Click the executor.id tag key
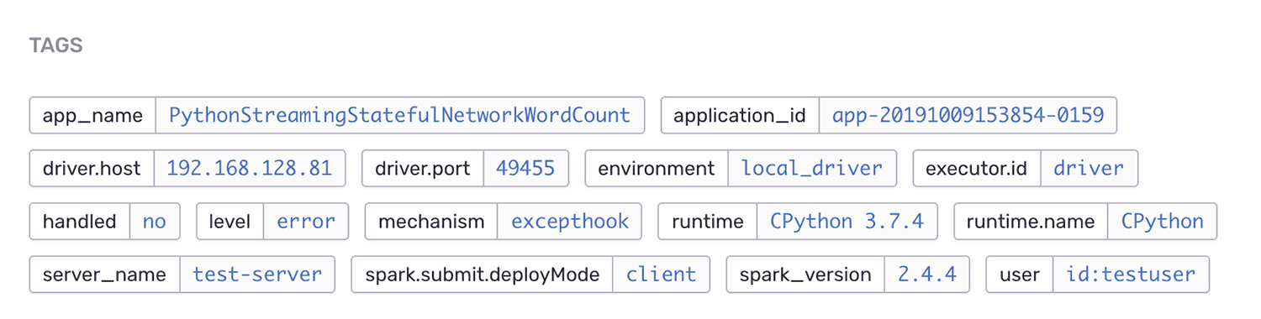Screen dimensions: 1261x319 point(977,168)
